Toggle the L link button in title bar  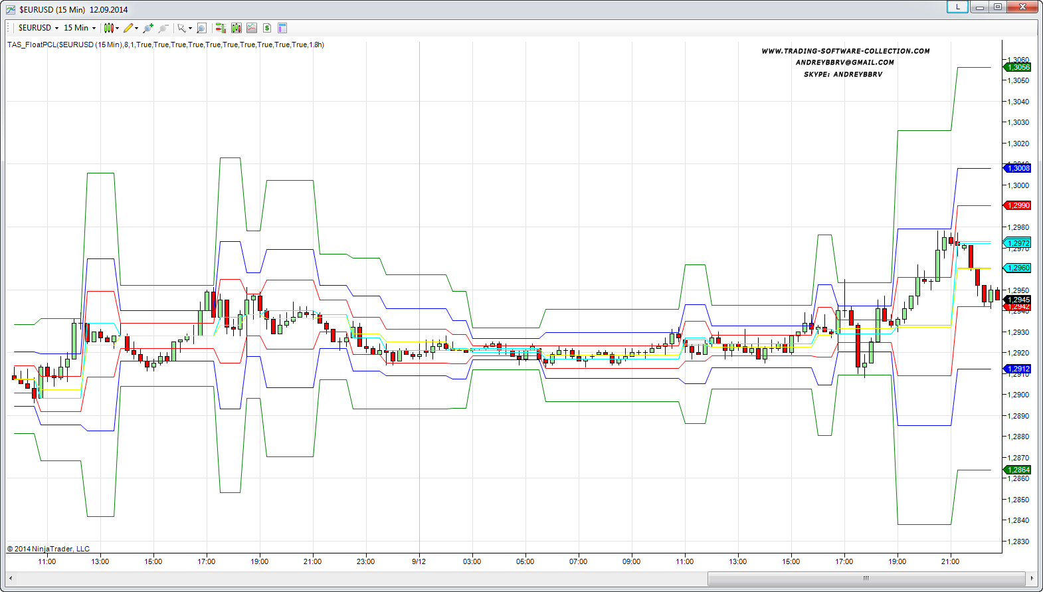click(x=957, y=7)
